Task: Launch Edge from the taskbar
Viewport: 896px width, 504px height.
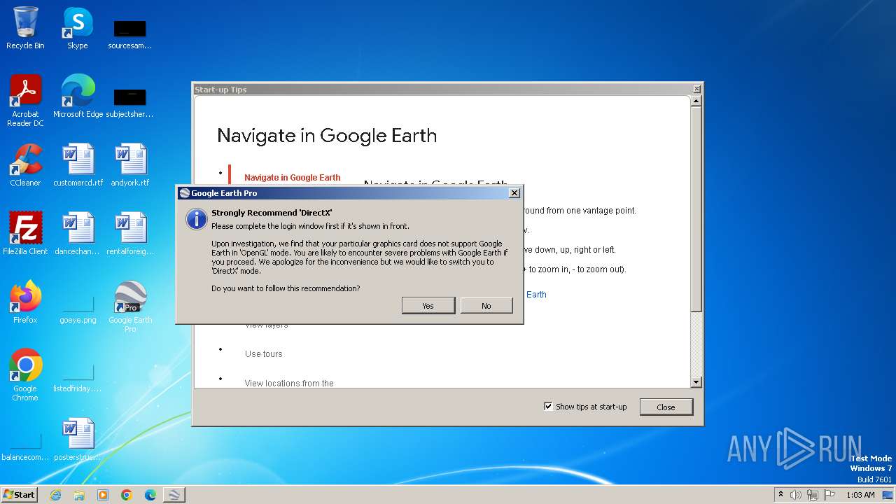Action: [150, 495]
